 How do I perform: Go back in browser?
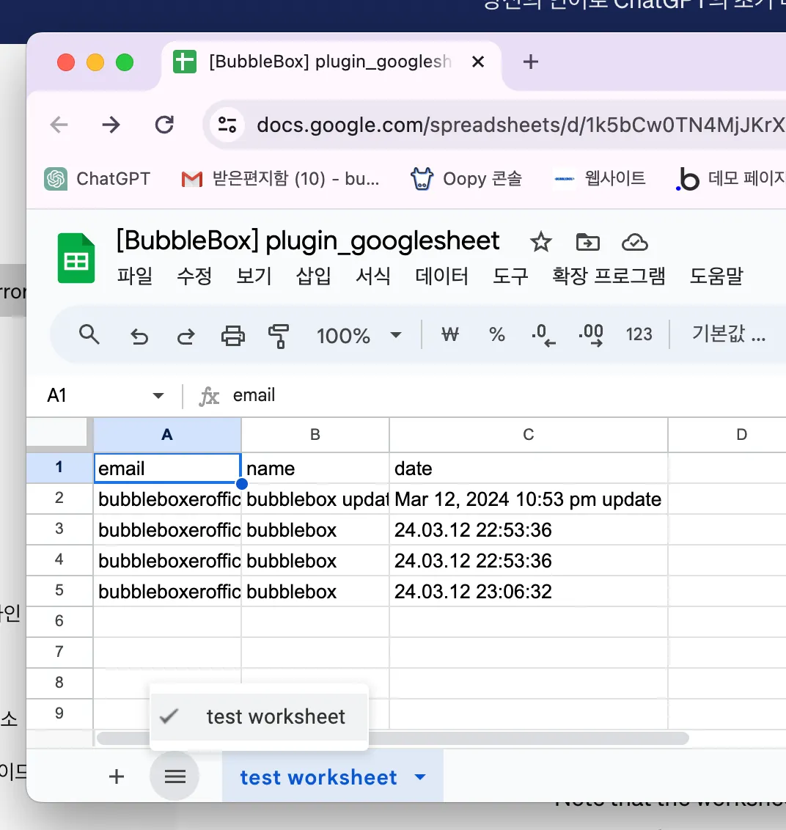point(59,125)
